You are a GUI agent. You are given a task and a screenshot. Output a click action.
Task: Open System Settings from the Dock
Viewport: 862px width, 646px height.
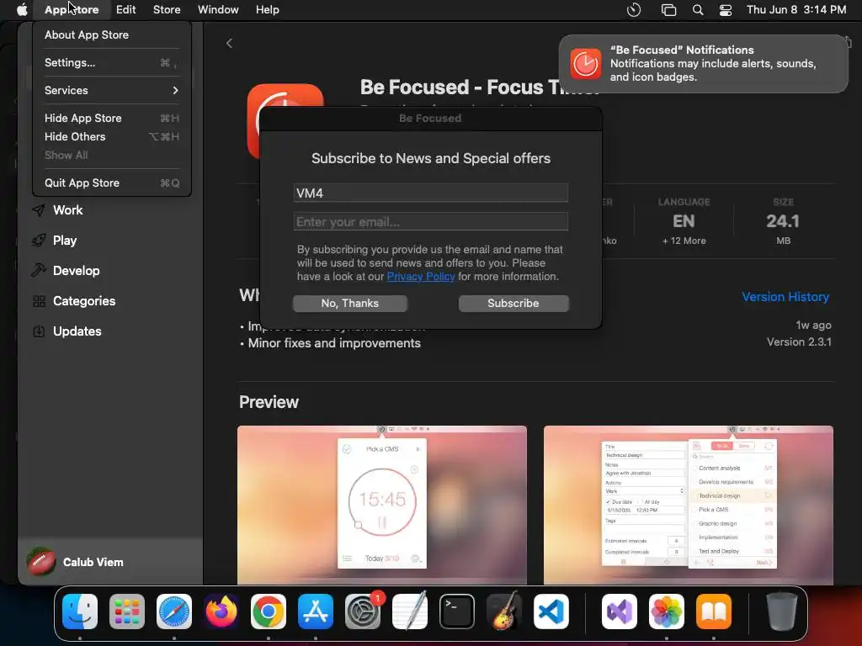click(x=363, y=612)
